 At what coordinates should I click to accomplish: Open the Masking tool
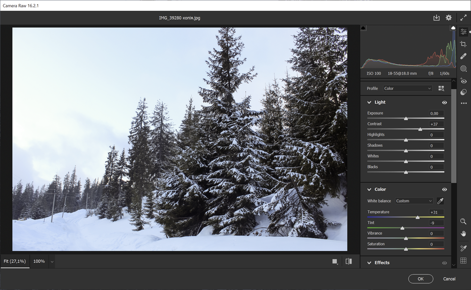(x=463, y=69)
